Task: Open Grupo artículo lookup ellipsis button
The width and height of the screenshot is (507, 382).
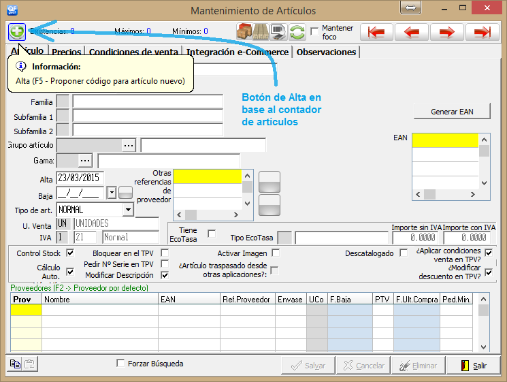Action: coord(129,145)
